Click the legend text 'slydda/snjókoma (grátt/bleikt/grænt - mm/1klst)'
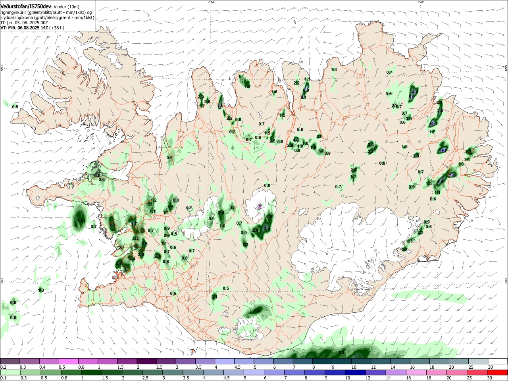Image resolution: width=508 pixels, height=381 pixels. 48,17
